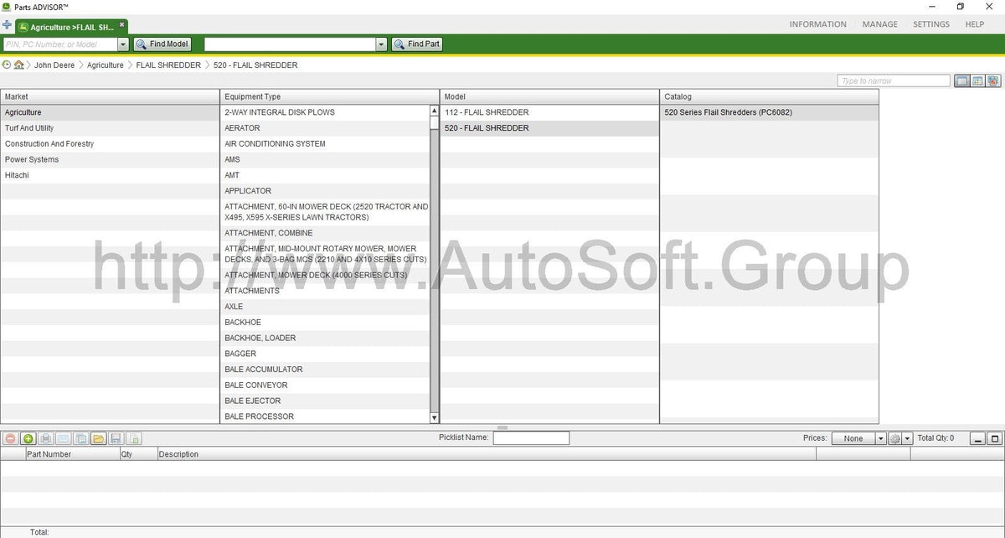Add a part to the picklist
Image resolution: width=1005 pixels, height=538 pixels.
pos(28,437)
